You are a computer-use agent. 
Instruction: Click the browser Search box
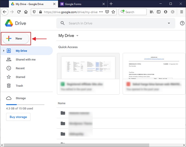pos(133,12)
